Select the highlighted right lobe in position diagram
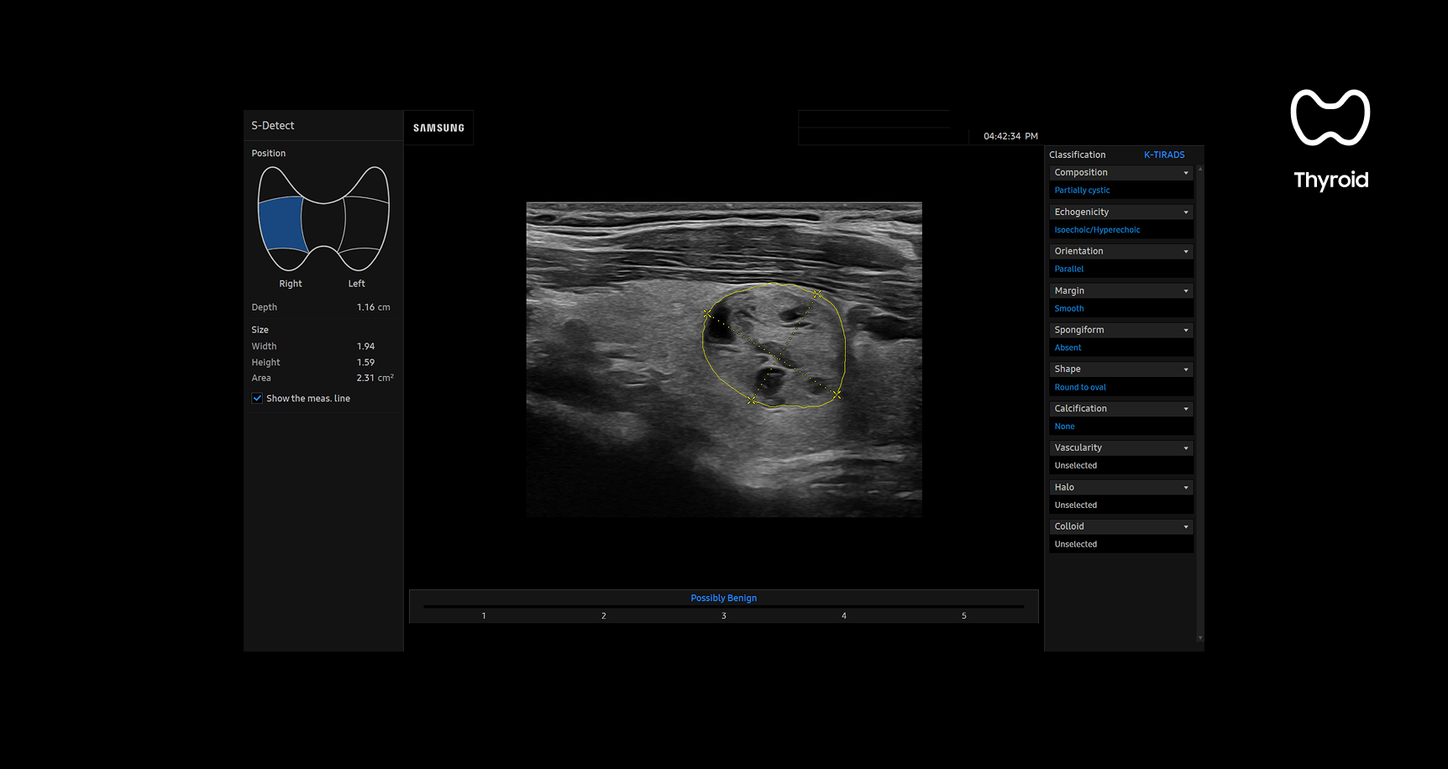Screen dimensions: 1448x769 pyautogui.click(x=281, y=224)
